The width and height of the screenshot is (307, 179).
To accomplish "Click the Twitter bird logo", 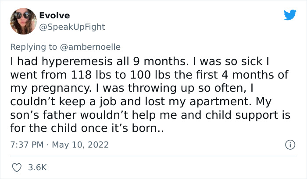I will tap(290, 15).
